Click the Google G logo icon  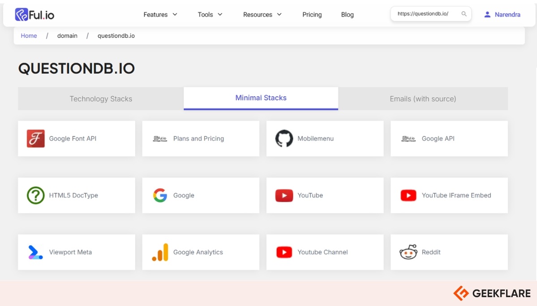click(160, 195)
